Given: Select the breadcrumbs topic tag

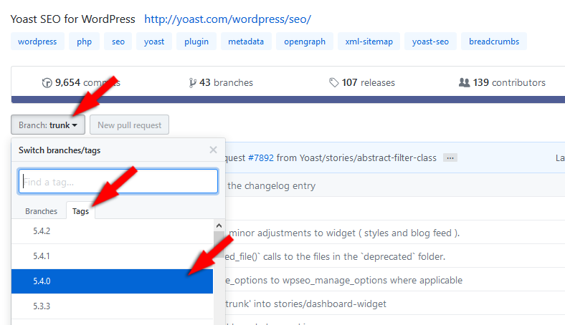Looking at the screenshot, I should tap(493, 42).
